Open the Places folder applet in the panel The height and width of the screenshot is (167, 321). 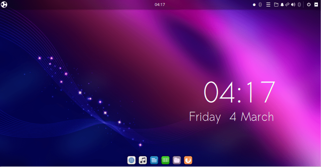pos(276,4)
